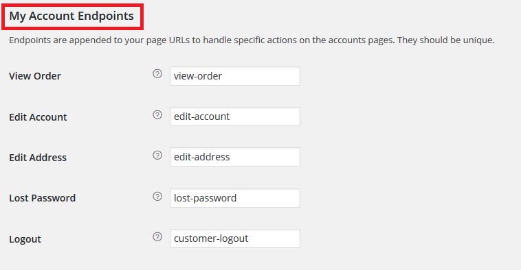Click the help icon beside Edit Account
This screenshot has width=521, height=270.
tap(157, 114)
